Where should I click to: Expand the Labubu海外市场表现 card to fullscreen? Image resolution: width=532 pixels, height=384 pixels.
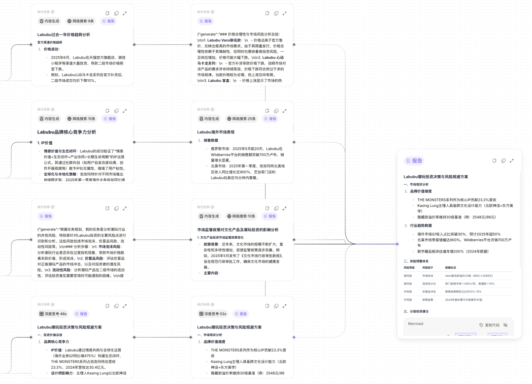pos(285,111)
